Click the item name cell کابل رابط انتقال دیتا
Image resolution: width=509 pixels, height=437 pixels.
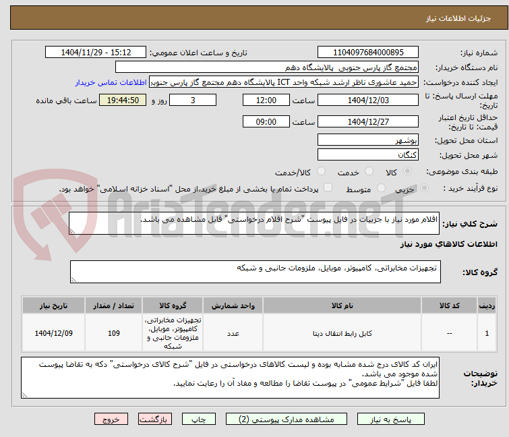pos(342,333)
